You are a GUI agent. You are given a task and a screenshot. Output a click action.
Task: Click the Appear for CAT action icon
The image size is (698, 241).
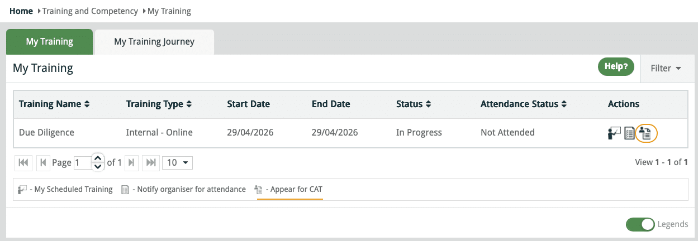646,133
